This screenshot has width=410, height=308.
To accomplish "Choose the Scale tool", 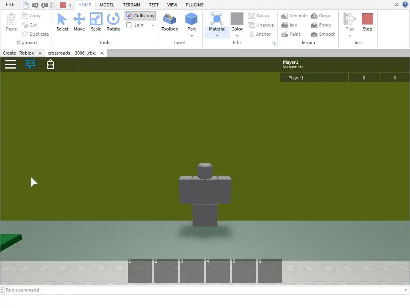I will coord(96,22).
